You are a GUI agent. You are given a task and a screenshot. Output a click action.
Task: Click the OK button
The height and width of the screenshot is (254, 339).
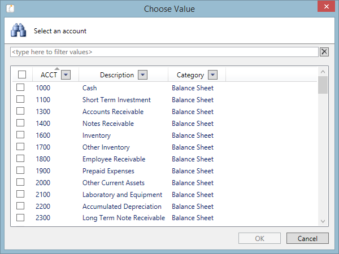pyautogui.click(x=259, y=238)
